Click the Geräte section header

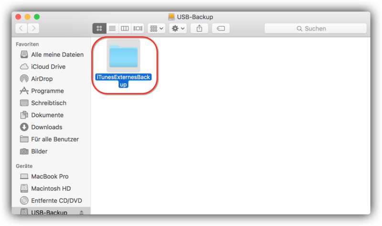point(24,166)
